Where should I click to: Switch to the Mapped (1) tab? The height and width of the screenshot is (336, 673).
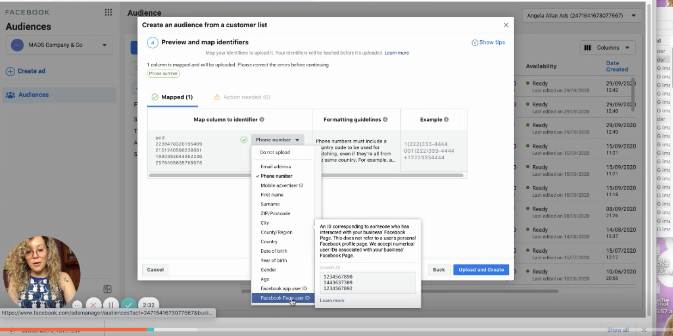pyautogui.click(x=172, y=97)
